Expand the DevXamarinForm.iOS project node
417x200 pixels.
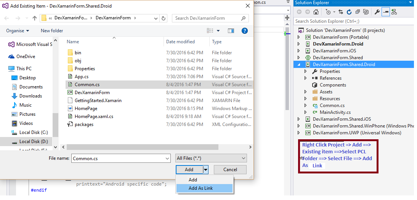point(299,50)
